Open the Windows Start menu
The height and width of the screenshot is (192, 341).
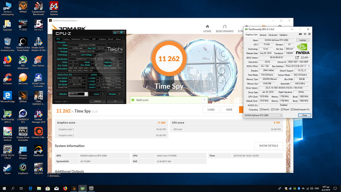click(4, 188)
